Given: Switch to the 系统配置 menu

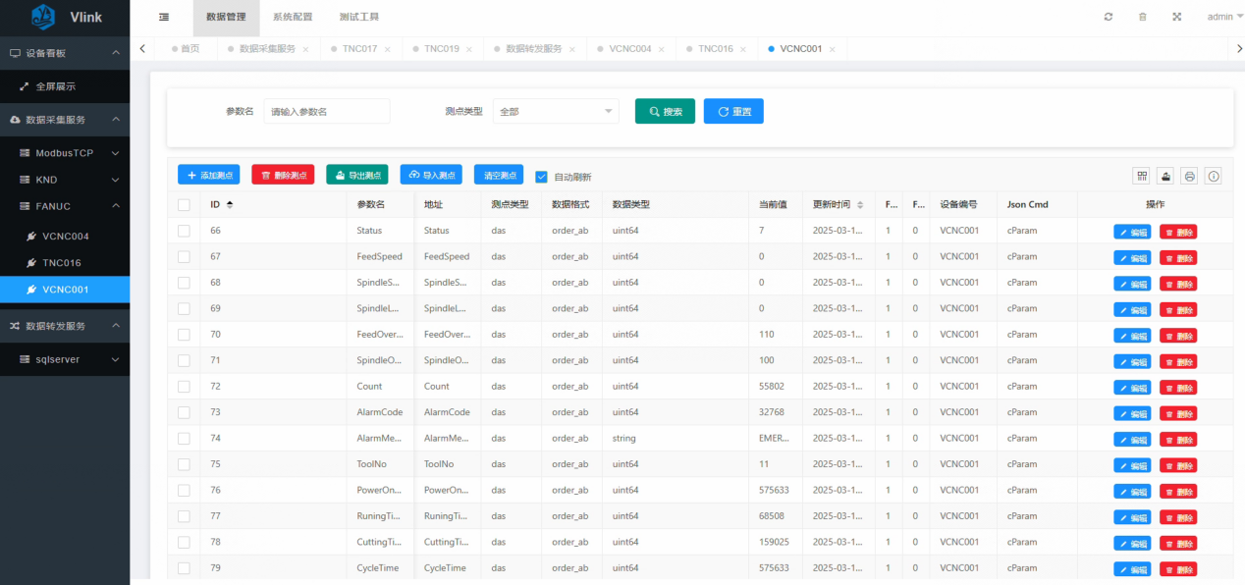Looking at the screenshot, I should point(292,17).
